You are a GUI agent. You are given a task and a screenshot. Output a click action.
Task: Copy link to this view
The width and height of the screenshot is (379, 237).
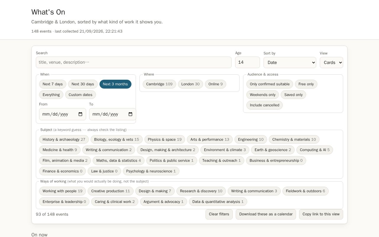tap(321, 214)
